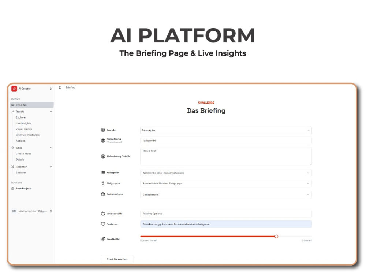Image resolution: width=366 pixels, height=274 pixels.
Task: Click the Briefing breadcrumb at top
Action: [70, 87]
